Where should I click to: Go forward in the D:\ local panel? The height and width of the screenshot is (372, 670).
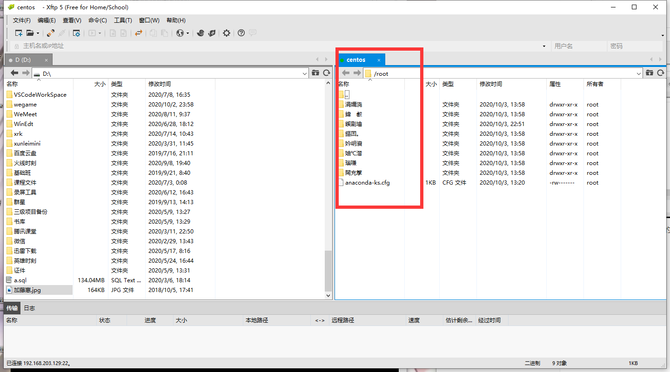(26, 73)
